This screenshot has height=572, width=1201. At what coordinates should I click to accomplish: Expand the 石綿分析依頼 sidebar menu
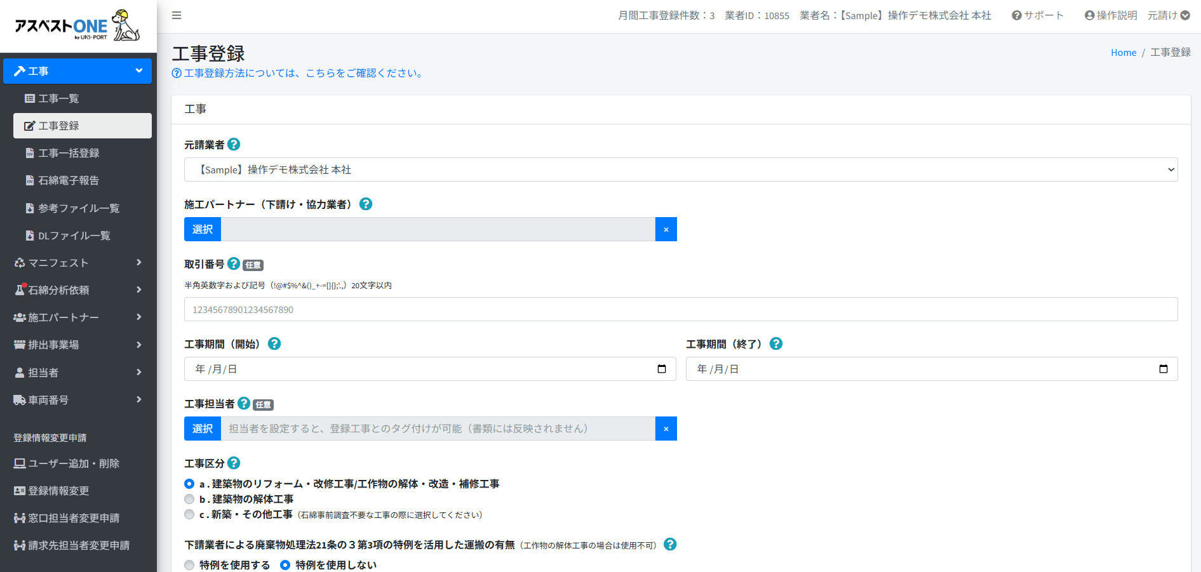[x=77, y=290]
